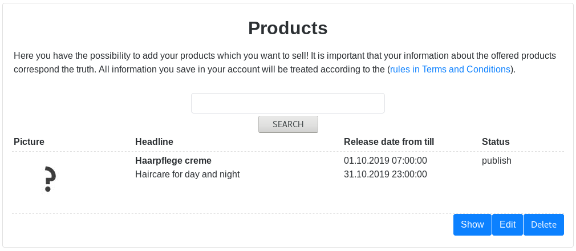The image size is (576, 251).
Task: Edit the Haarpflege creme product
Action: pyautogui.click(x=508, y=225)
